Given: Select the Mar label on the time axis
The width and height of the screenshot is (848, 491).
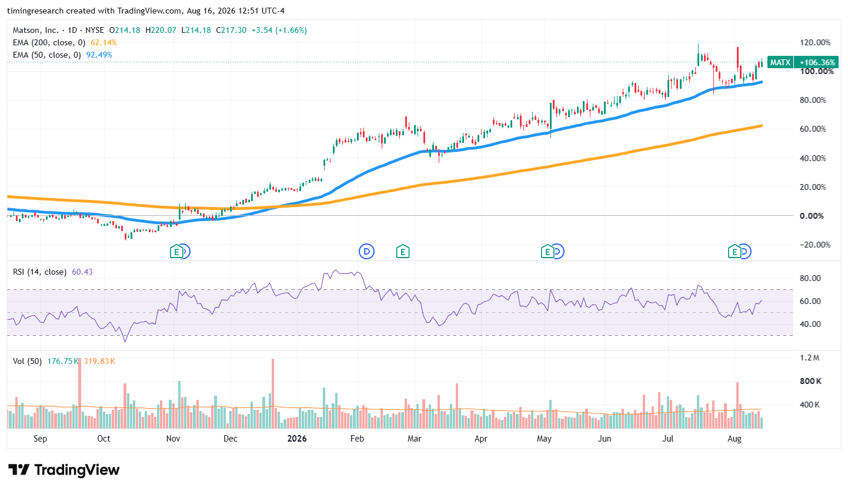Looking at the screenshot, I should pos(415,439).
